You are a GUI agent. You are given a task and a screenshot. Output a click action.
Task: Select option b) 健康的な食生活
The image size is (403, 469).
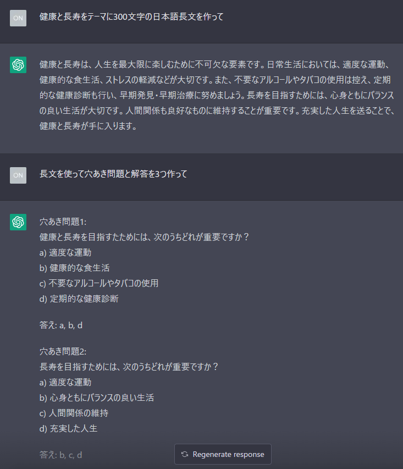pyautogui.click(x=75, y=268)
